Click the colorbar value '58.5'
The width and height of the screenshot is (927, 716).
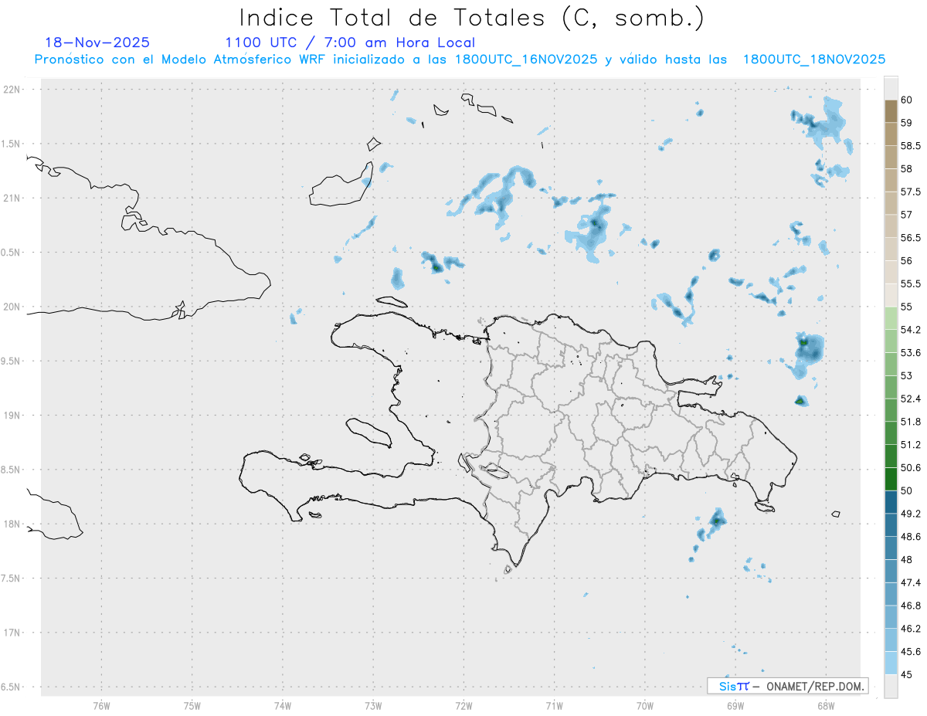(911, 145)
